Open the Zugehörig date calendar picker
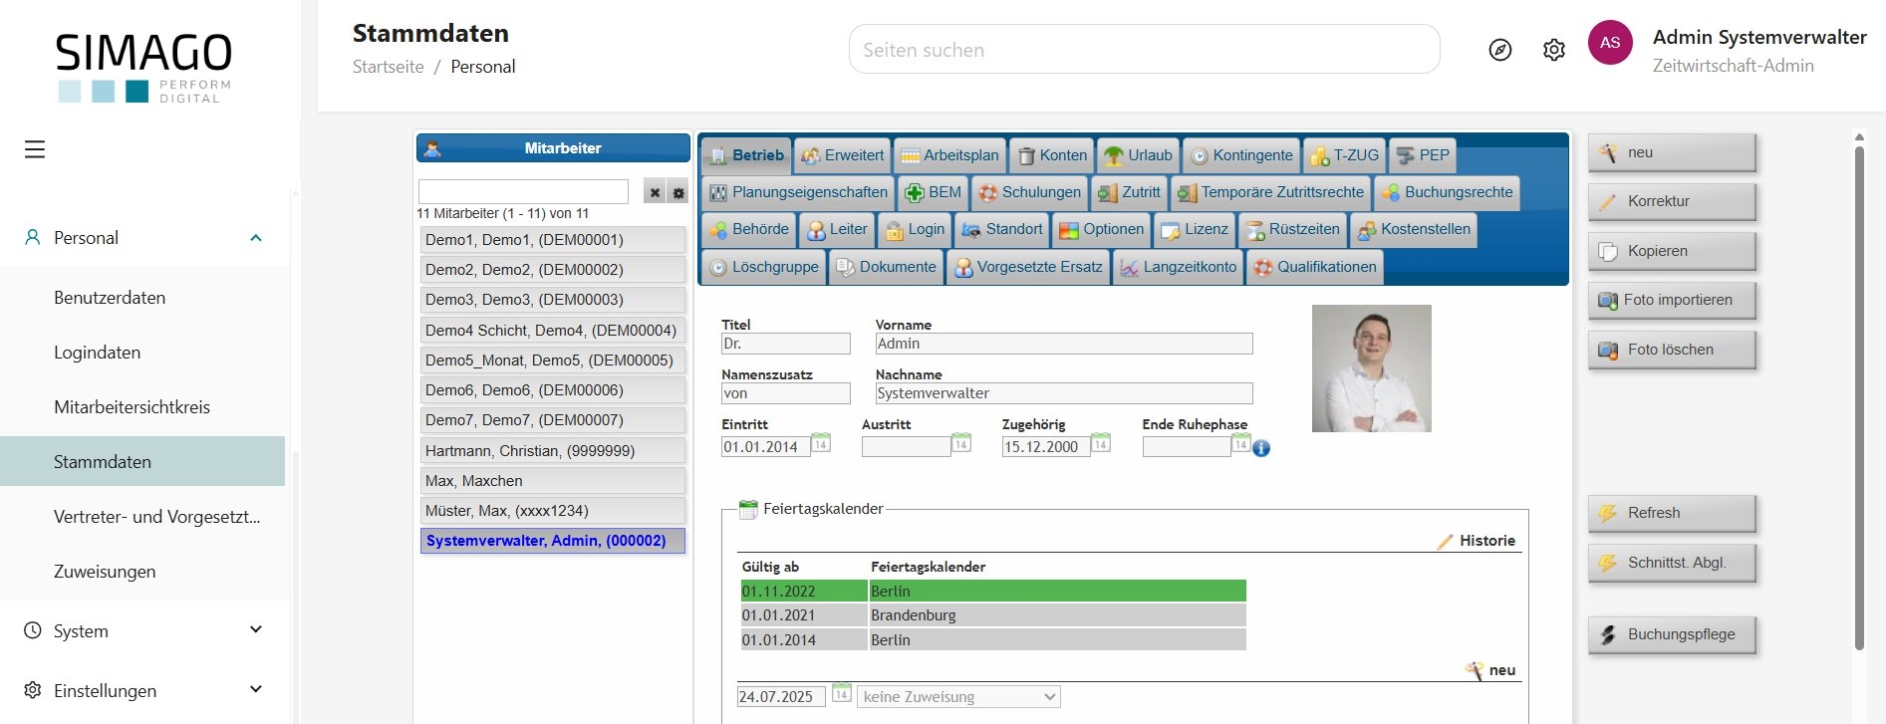The height and width of the screenshot is (724, 1886). 1101,443
